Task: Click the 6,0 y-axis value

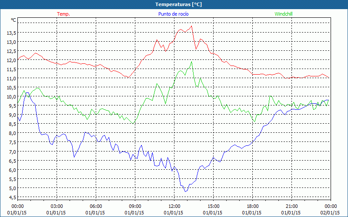Action: [x=12, y=170]
